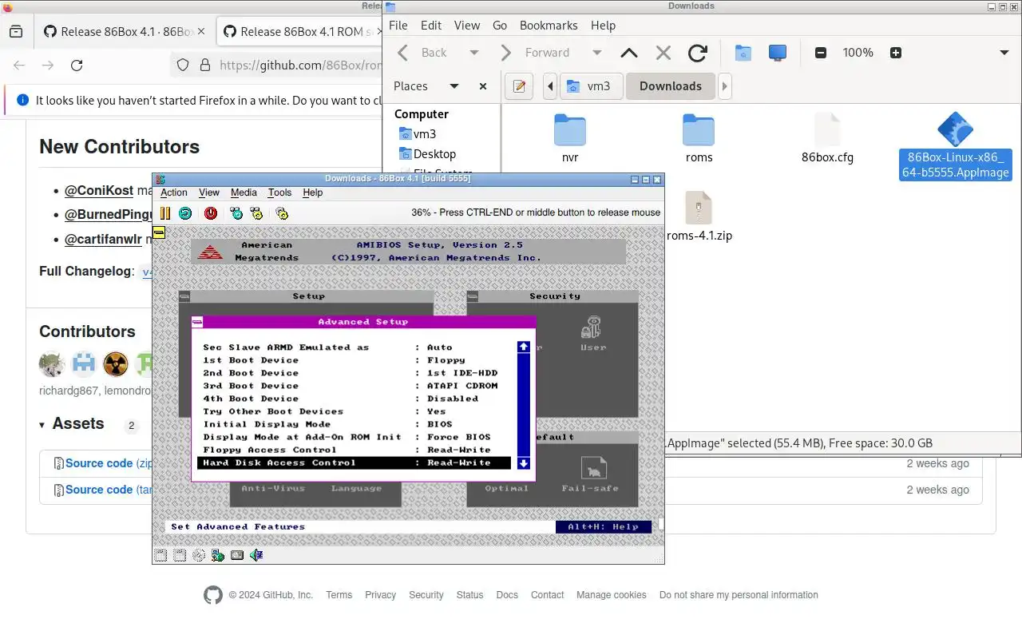Close the Places sidebar
The width and height of the screenshot is (1022, 639).
[482, 86]
